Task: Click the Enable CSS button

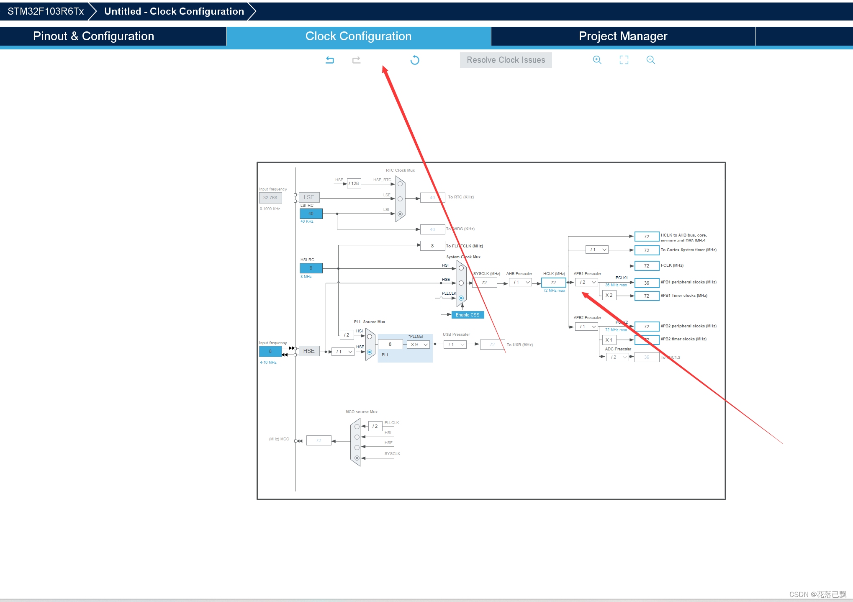Action: [x=468, y=315]
